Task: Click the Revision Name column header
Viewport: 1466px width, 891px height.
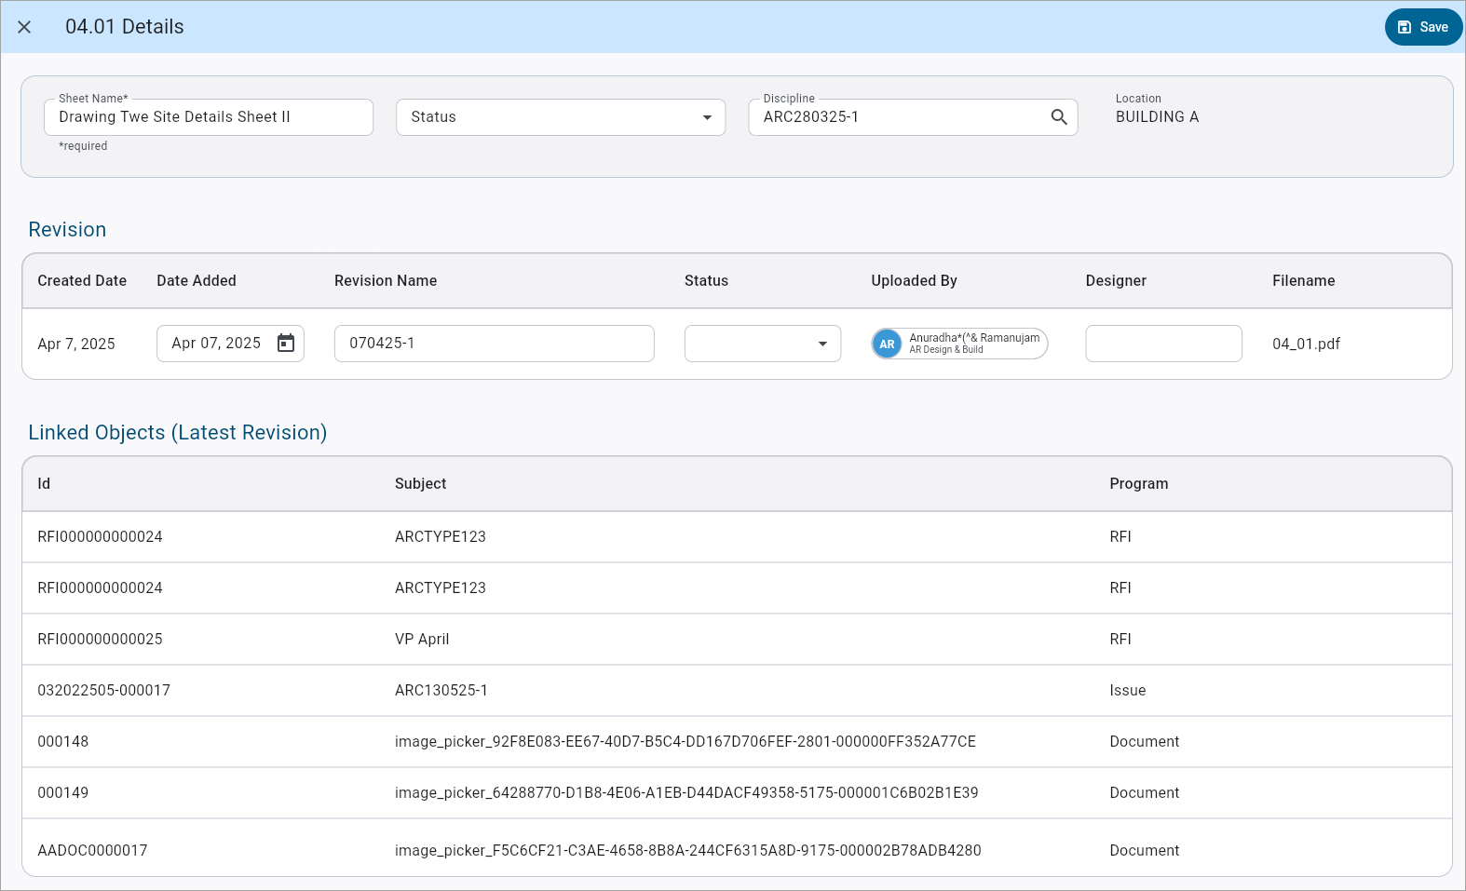Action: 386,280
